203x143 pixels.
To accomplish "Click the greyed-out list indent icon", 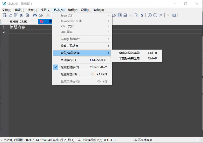I will [x=131, y=15].
